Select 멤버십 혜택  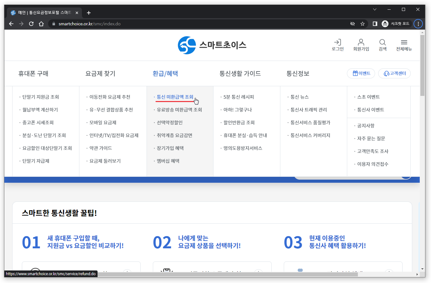(x=168, y=161)
